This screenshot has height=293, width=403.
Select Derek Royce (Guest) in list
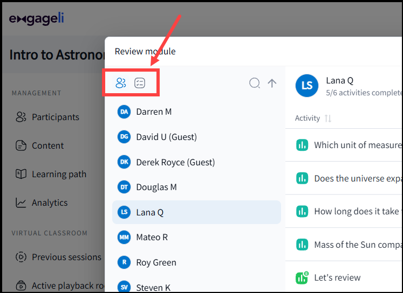tap(196, 162)
